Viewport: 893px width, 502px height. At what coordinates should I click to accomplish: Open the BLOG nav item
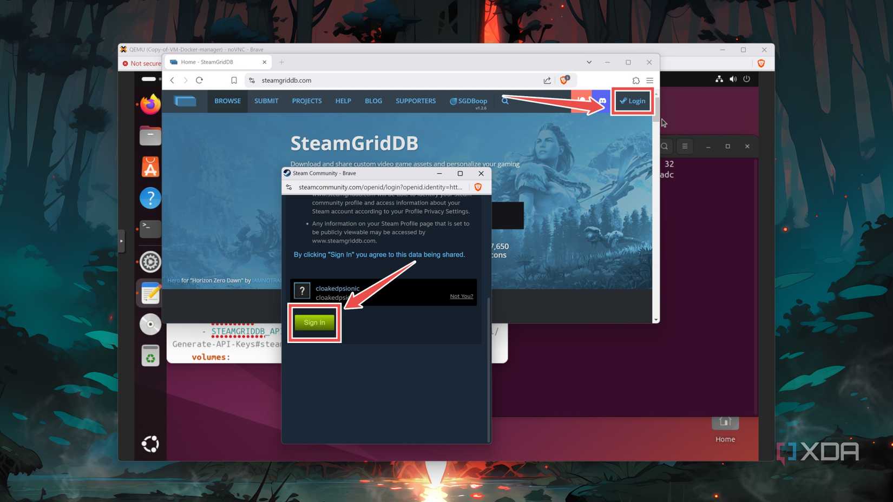(373, 101)
